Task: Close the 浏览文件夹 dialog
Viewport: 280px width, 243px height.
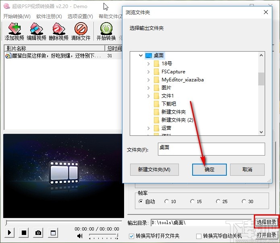Action: pos(266,12)
